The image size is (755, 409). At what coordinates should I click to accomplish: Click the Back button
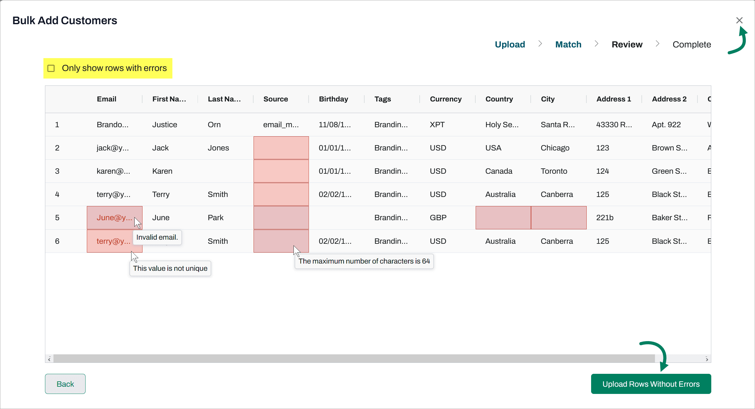[x=65, y=384]
